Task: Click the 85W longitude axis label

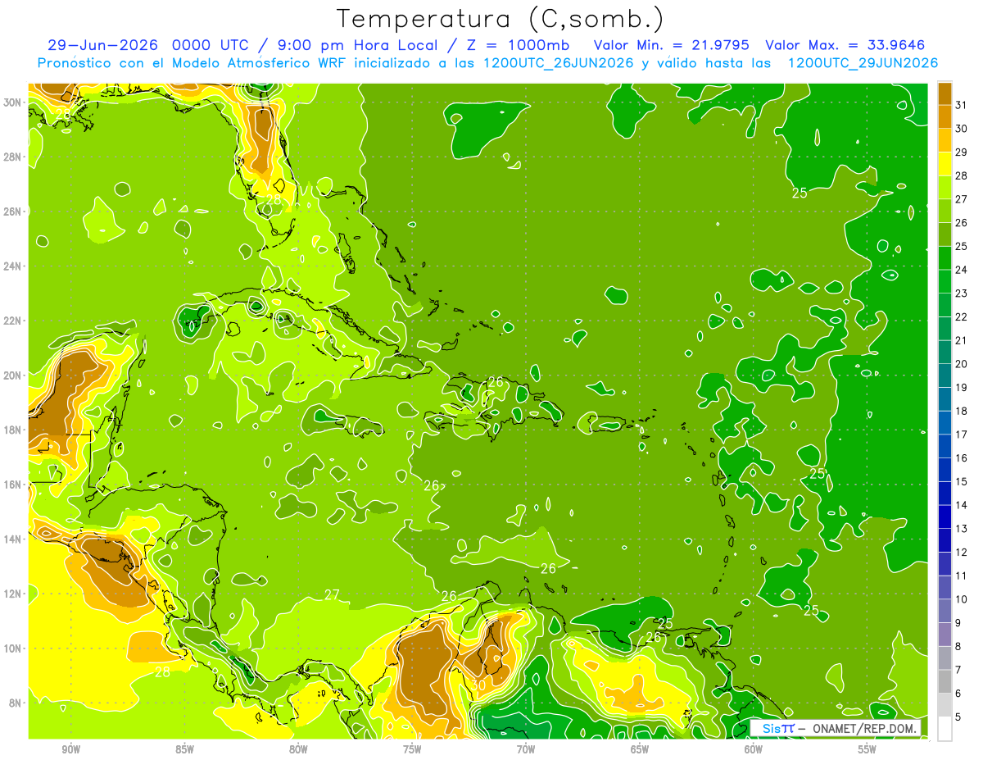Action: point(184,749)
